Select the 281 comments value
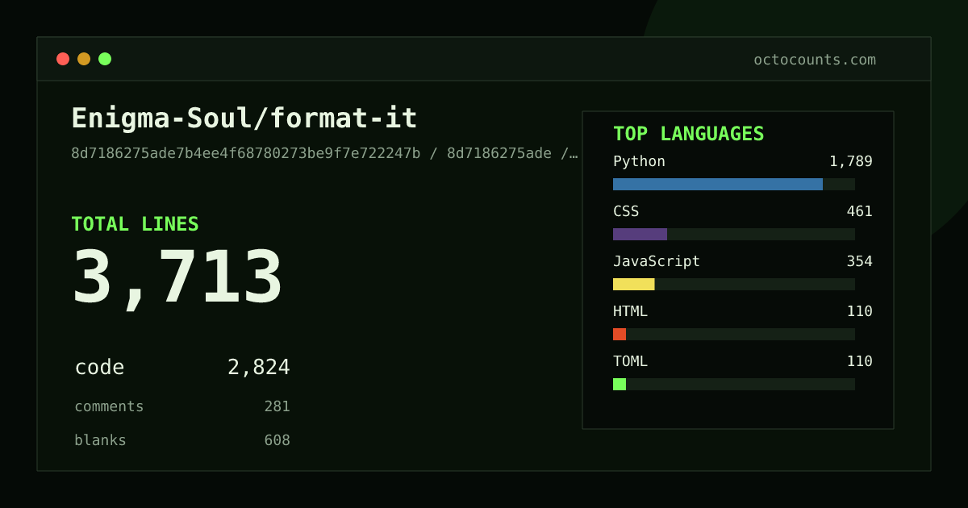 (x=277, y=406)
